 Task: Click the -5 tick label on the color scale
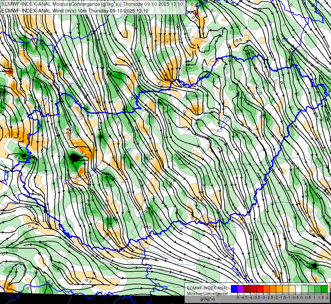237,298
